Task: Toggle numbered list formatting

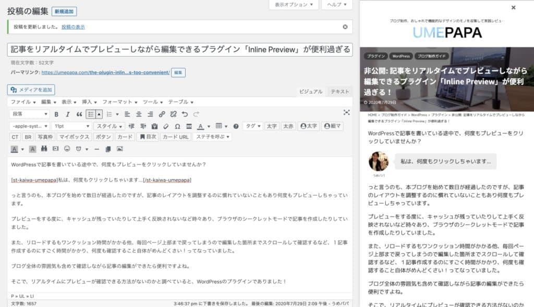Action: coord(109,114)
